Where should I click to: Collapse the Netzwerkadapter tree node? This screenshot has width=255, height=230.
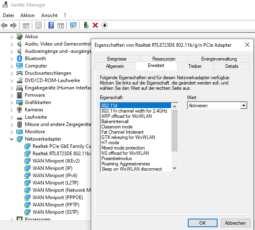pos(11,139)
